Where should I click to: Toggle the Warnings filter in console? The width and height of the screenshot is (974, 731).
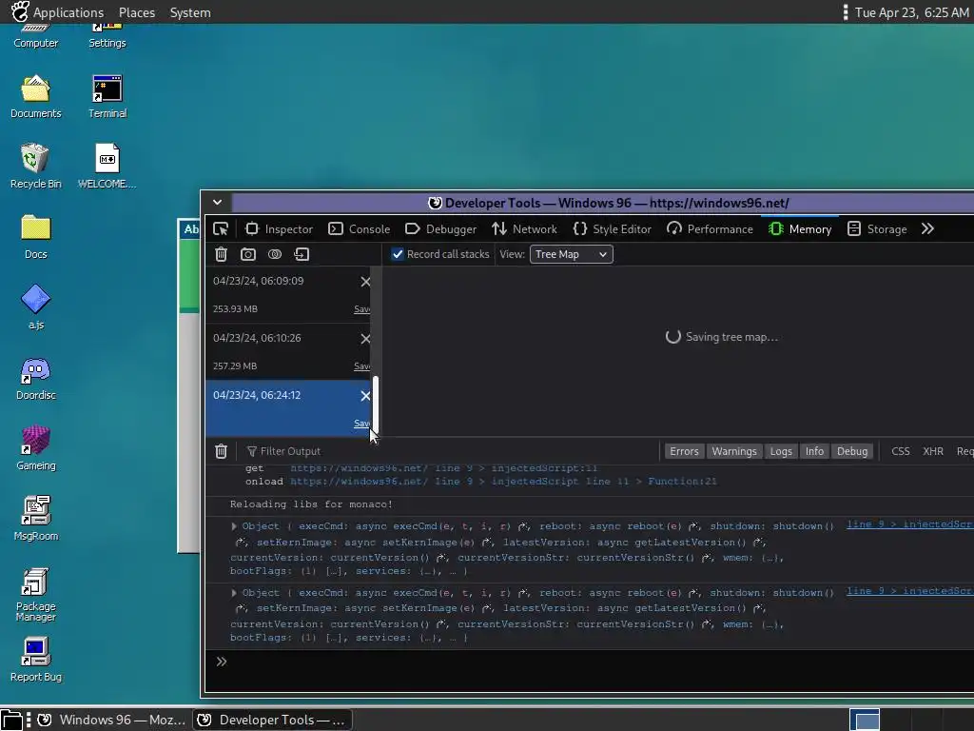(x=734, y=451)
